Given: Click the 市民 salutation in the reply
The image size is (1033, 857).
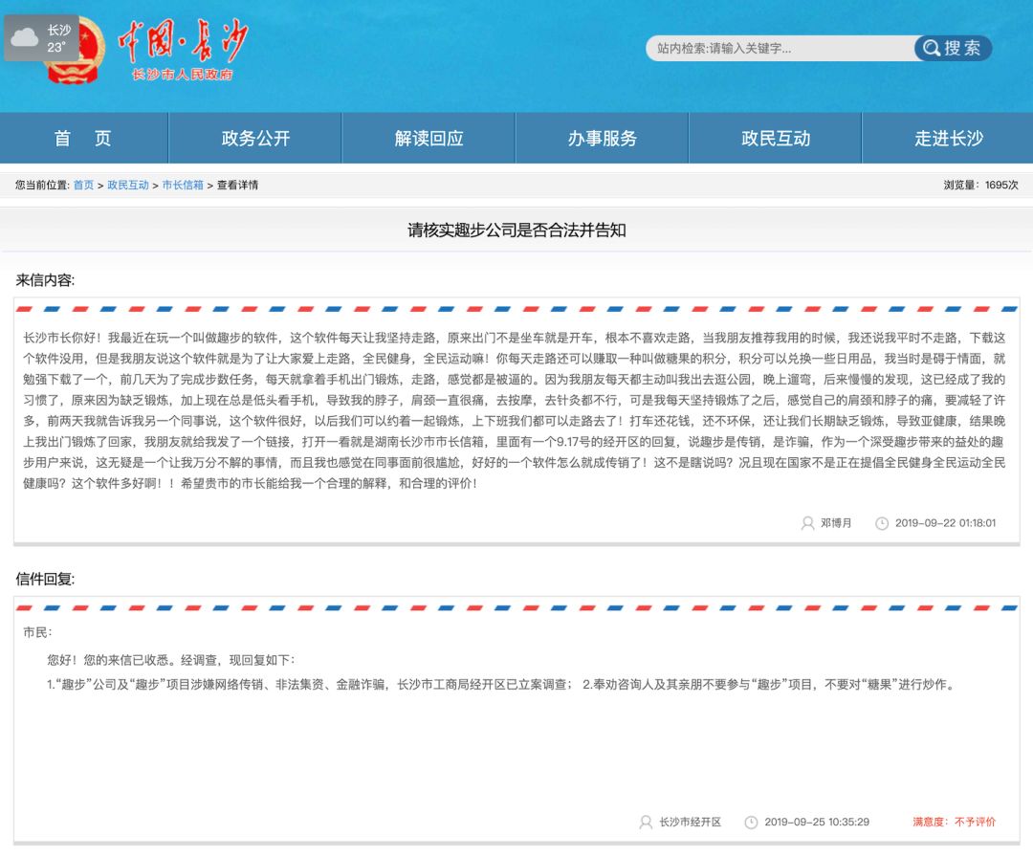Looking at the screenshot, I should 37,632.
